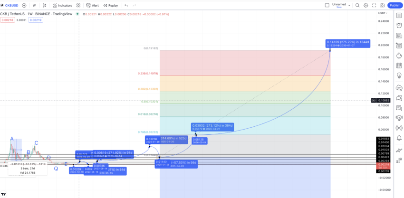Open the ideas stream message icon
The width and height of the screenshot is (404, 198).
[399, 108]
